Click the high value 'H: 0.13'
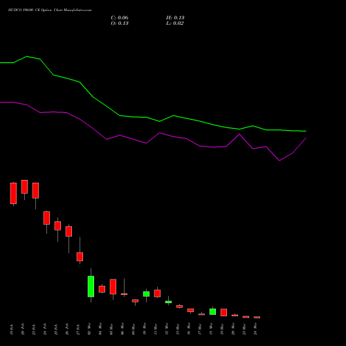Screen dimensions: 346x346 175,18
